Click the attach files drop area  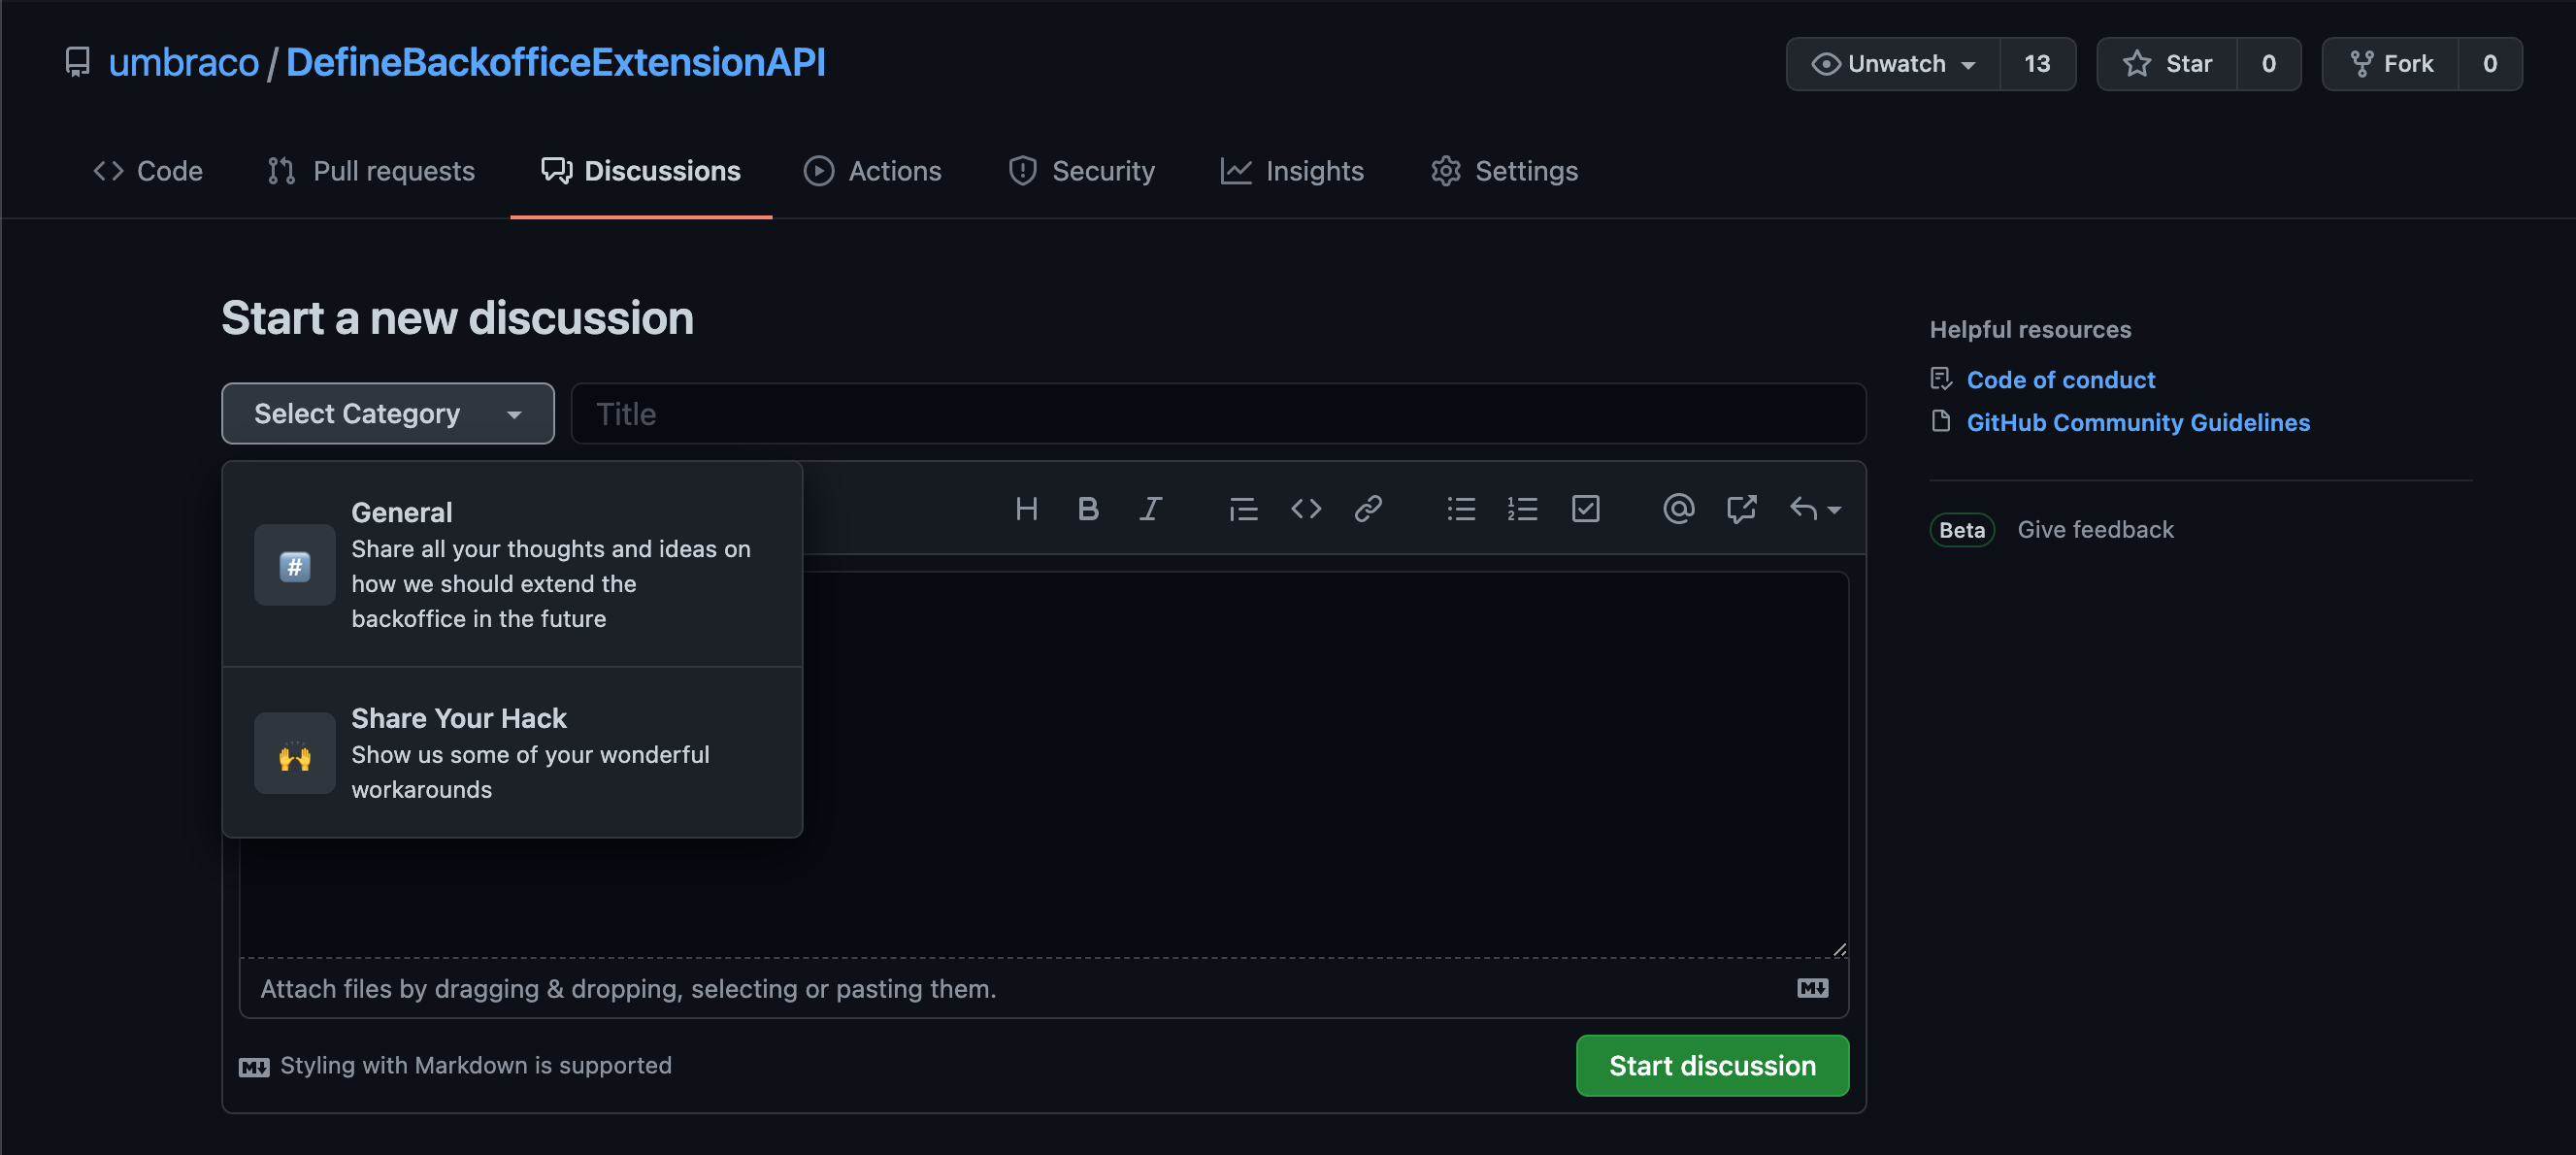pyautogui.click(x=1043, y=988)
